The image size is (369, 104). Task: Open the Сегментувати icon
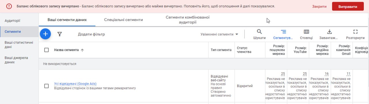tap(283, 32)
